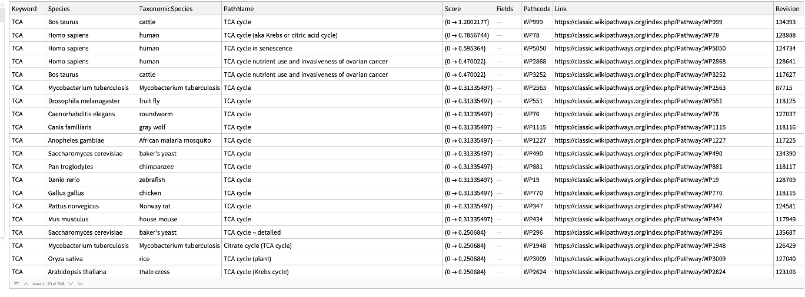This screenshot has height=297, width=805.
Task: Click the Pathcode column header
Action: (x=537, y=9)
